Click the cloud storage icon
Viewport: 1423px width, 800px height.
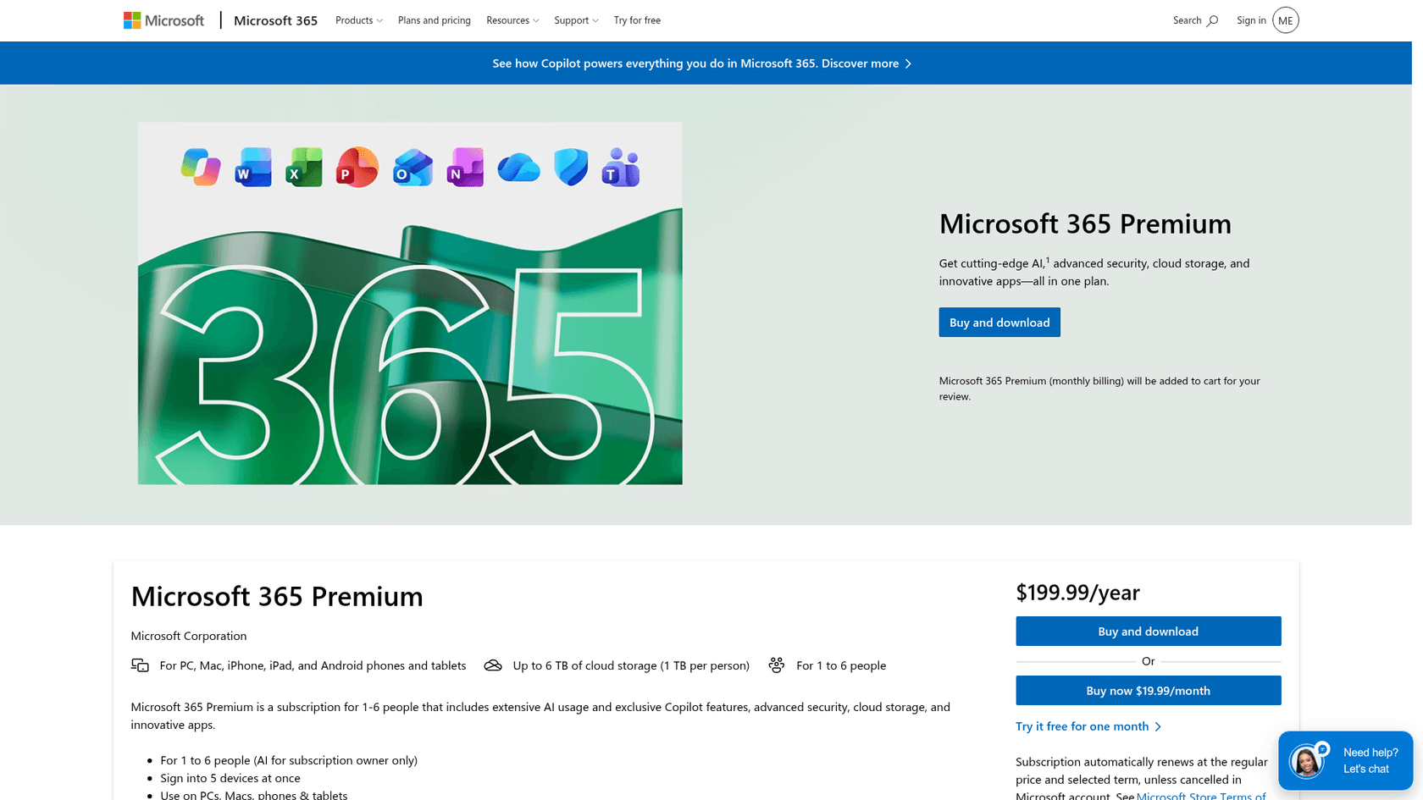tap(493, 665)
